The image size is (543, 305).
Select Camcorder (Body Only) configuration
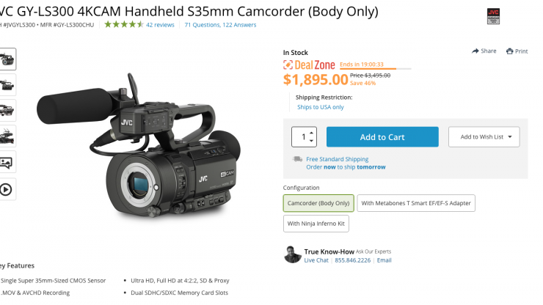tap(318, 203)
